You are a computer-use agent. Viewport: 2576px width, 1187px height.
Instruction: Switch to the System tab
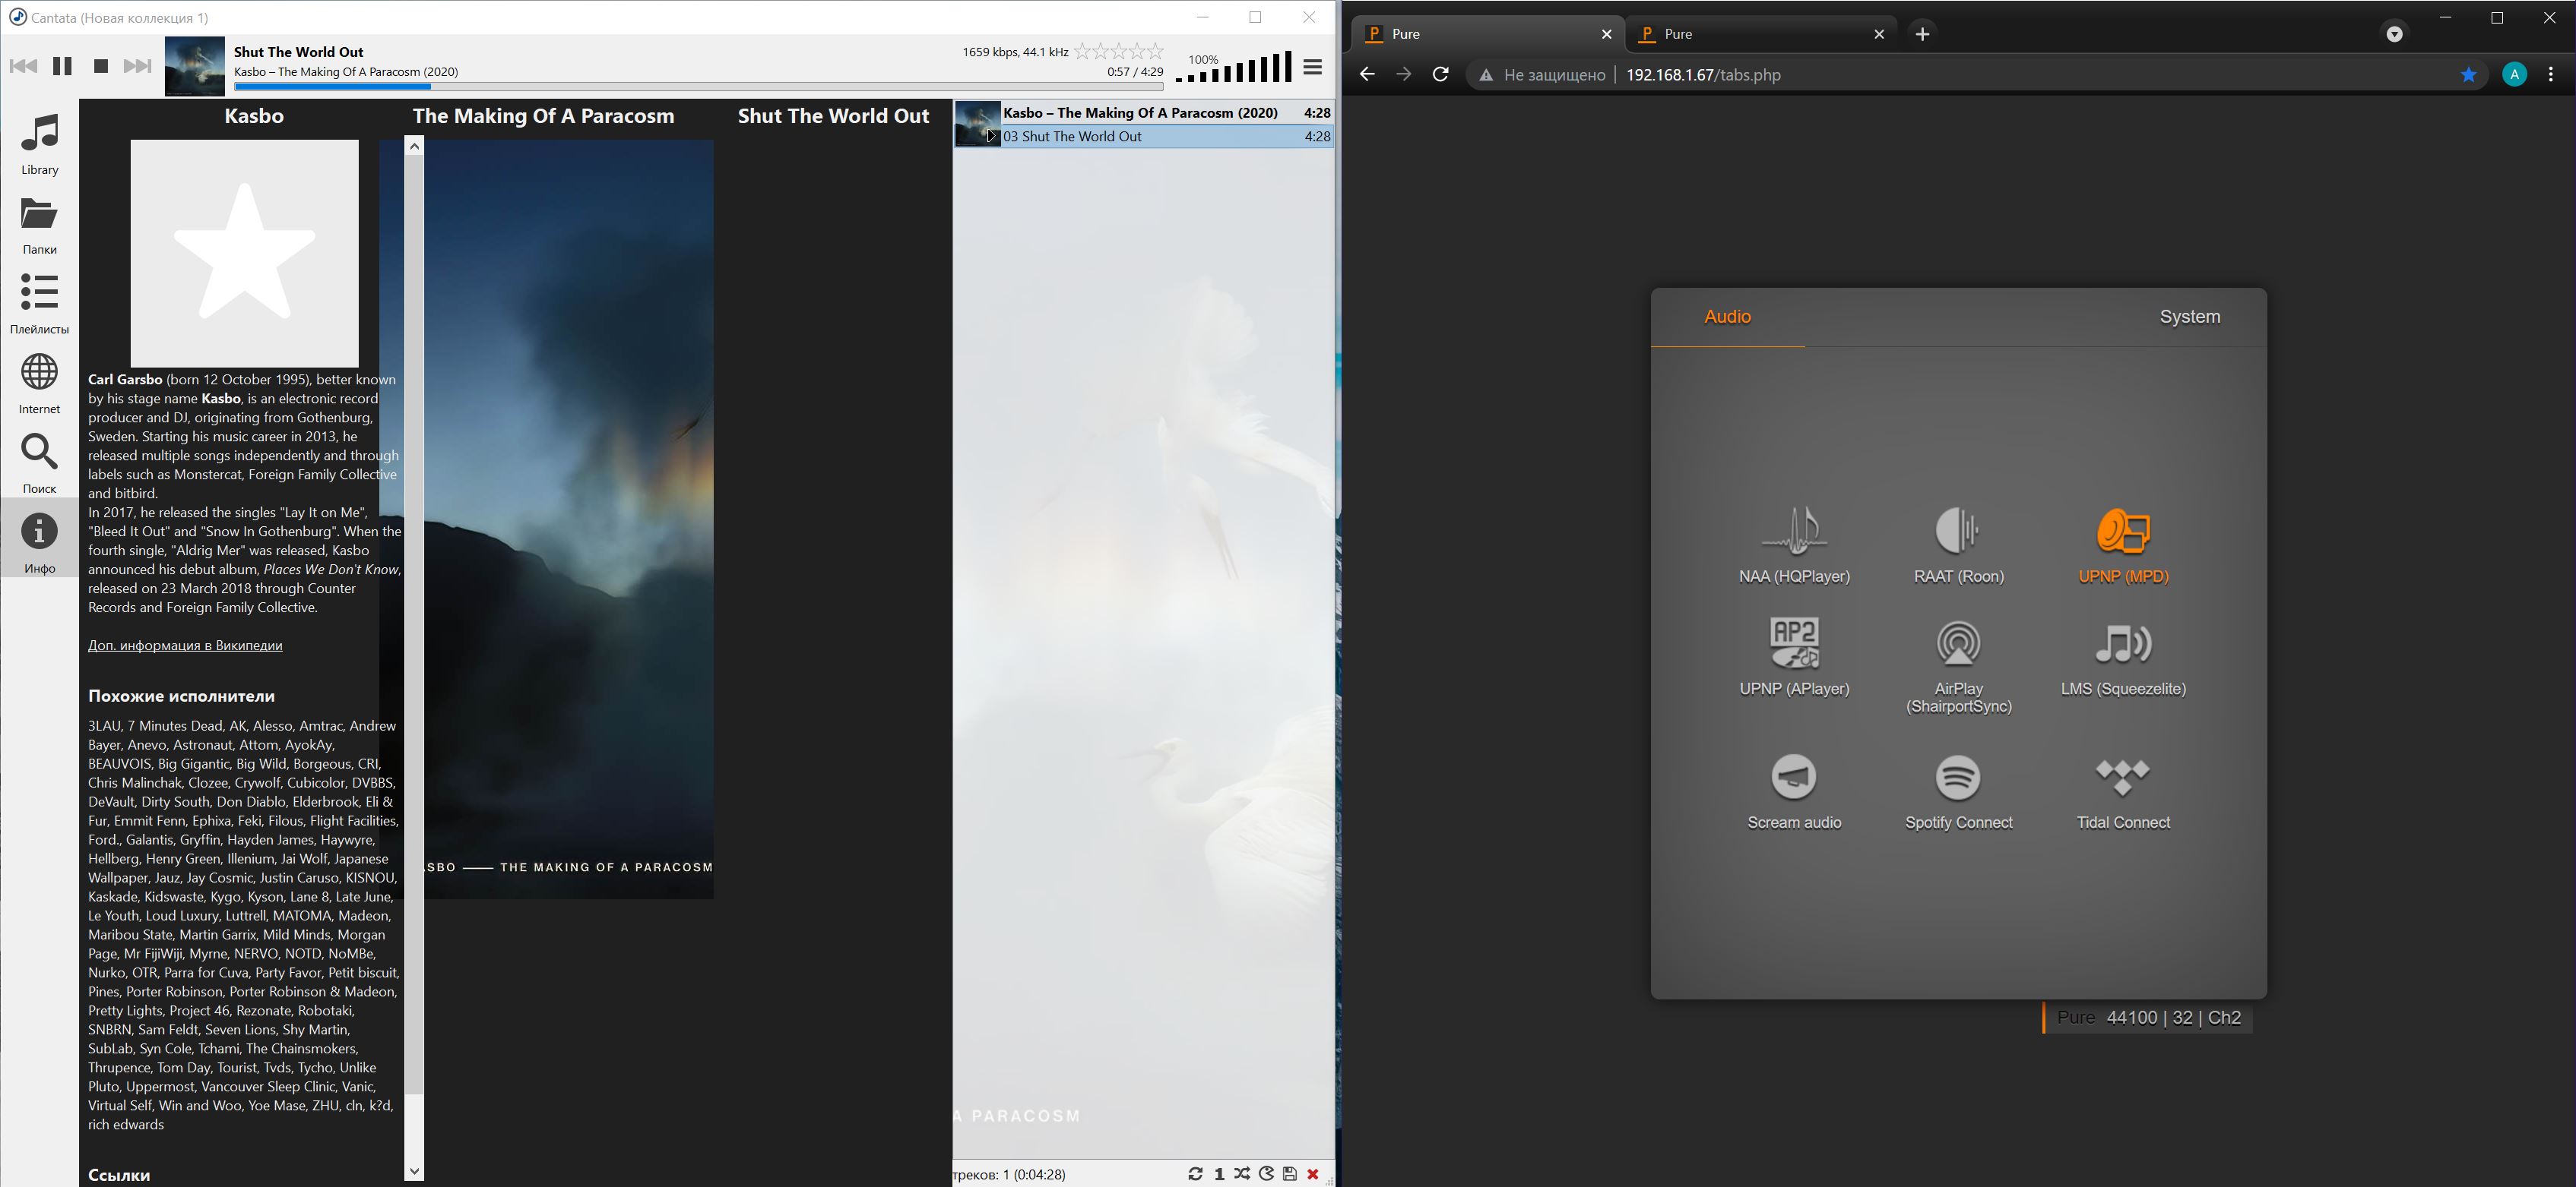(2189, 317)
